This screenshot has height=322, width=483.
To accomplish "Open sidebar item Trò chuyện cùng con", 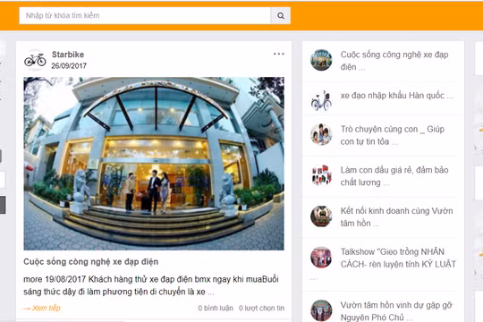I will pos(393,135).
